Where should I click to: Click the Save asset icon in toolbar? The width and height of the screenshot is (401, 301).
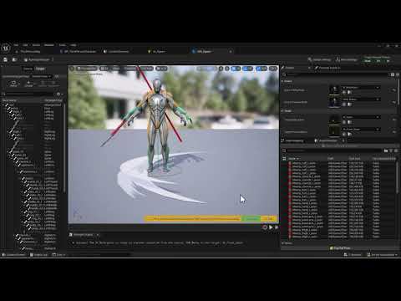pos(5,59)
